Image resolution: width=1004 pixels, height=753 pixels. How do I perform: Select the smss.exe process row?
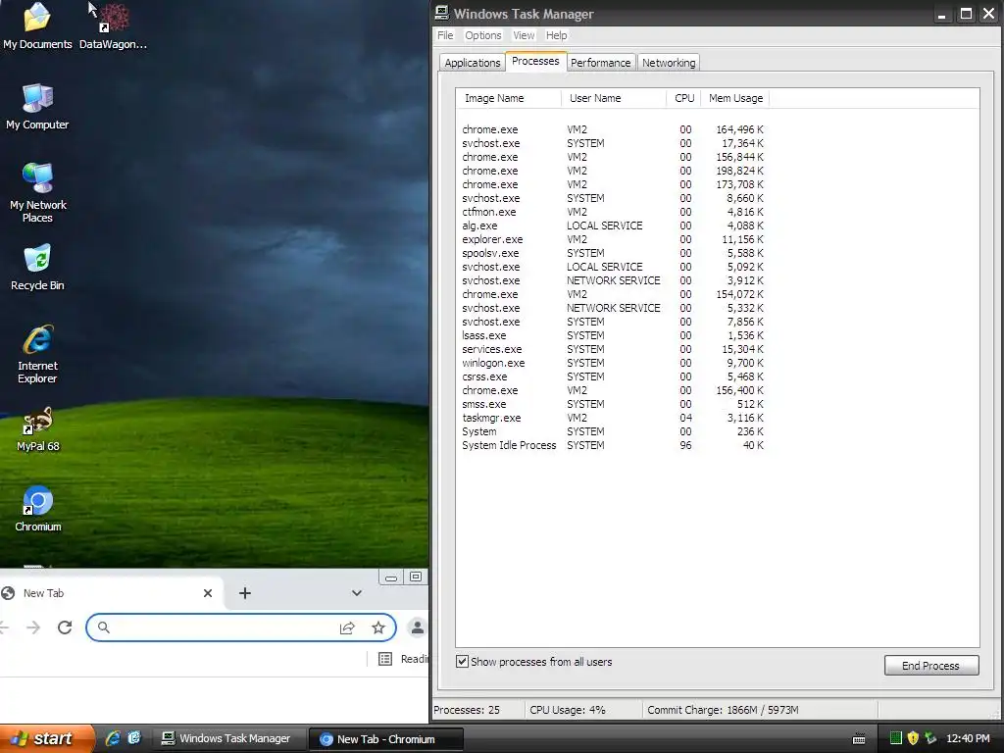[x=613, y=404]
